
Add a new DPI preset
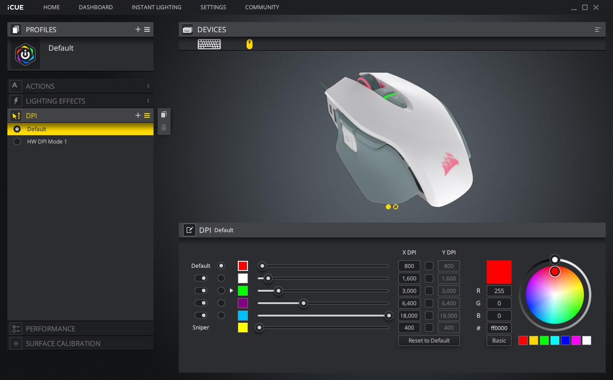click(x=138, y=115)
